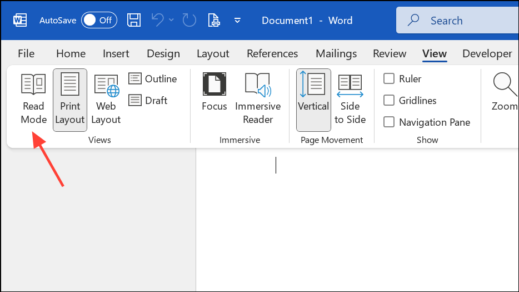Screen dimensions: 519x292
Task: Toggle AutoSave switch on
Action: click(98, 21)
